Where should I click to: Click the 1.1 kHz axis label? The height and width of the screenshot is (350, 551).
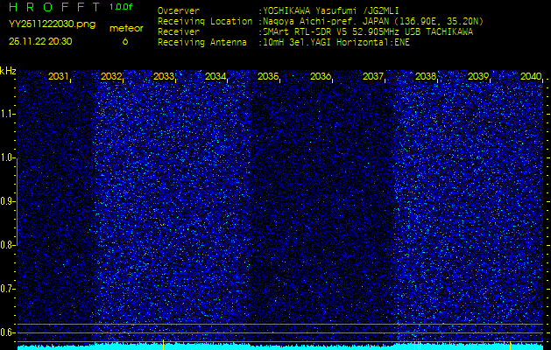(8, 114)
